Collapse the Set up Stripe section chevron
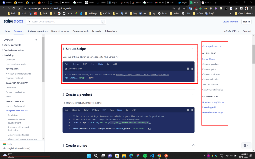This screenshot has width=255, height=159. 193,48
